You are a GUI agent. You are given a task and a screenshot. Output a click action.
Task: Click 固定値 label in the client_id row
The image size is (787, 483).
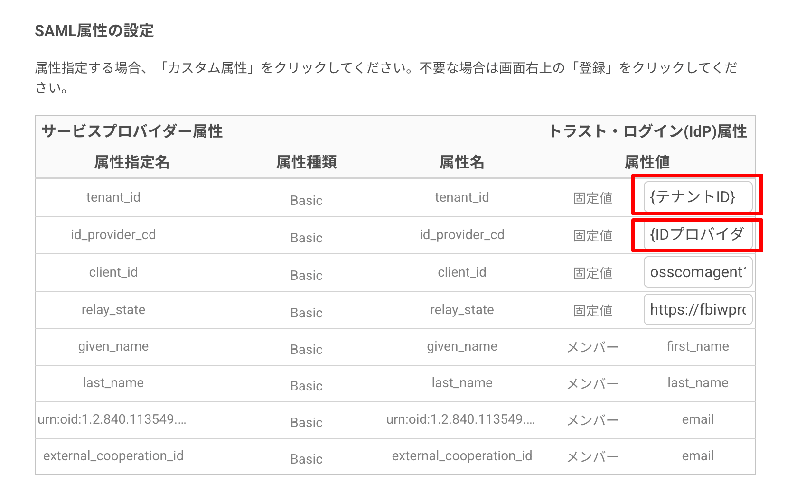pos(592,273)
